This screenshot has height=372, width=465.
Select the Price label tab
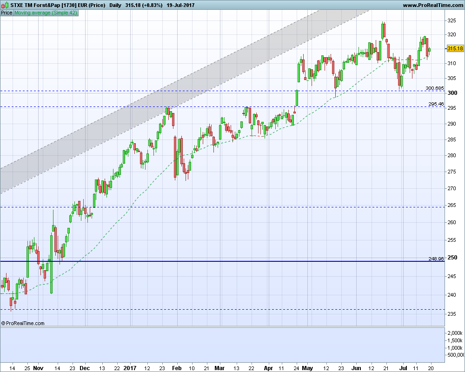(7, 13)
